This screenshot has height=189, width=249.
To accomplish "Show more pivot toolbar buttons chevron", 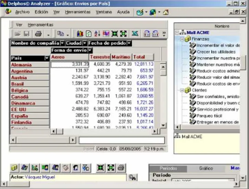I will [x=164, y=34].
